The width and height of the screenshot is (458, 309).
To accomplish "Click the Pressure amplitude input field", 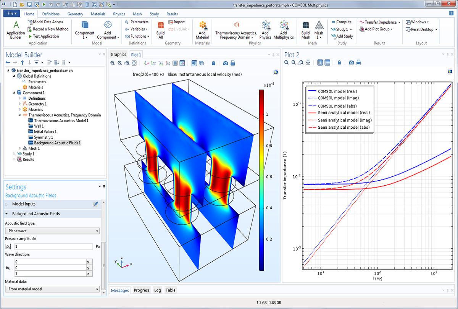I will tap(53, 247).
